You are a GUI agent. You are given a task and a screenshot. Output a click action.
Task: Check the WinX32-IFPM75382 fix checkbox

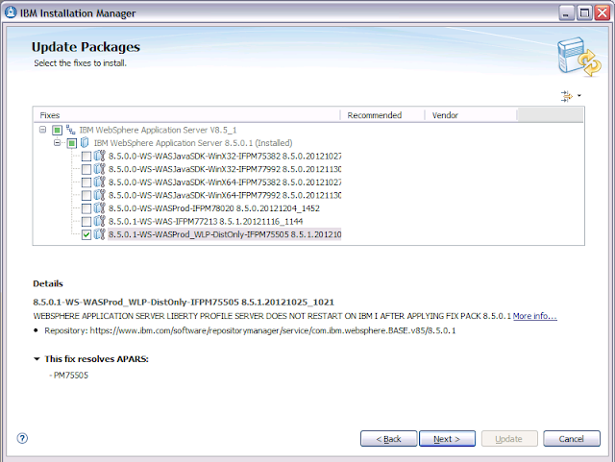tap(86, 157)
